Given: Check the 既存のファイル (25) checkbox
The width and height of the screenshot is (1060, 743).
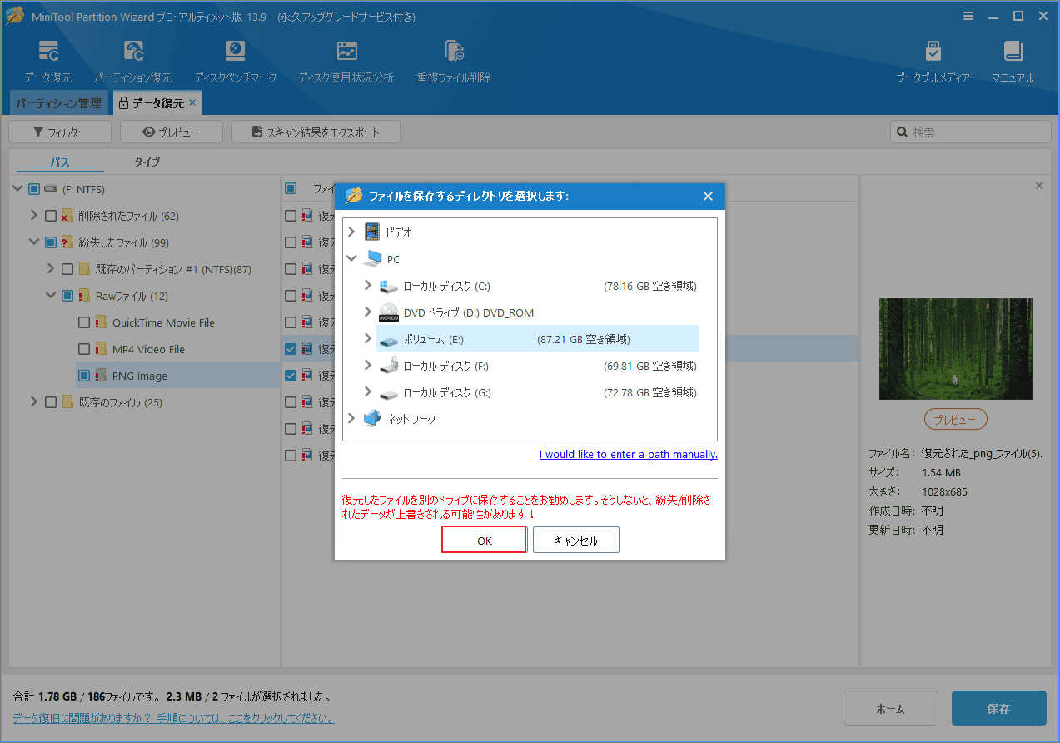Looking at the screenshot, I should [51, 402].
